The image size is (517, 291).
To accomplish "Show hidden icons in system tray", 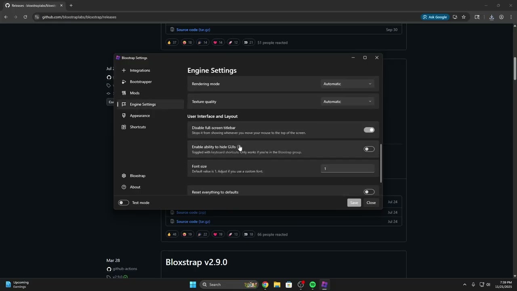I will 464,285.
